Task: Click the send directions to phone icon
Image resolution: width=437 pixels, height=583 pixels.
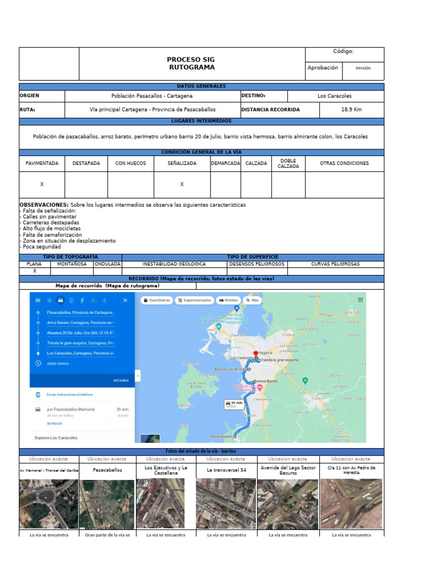Action: tap(38, 394)
